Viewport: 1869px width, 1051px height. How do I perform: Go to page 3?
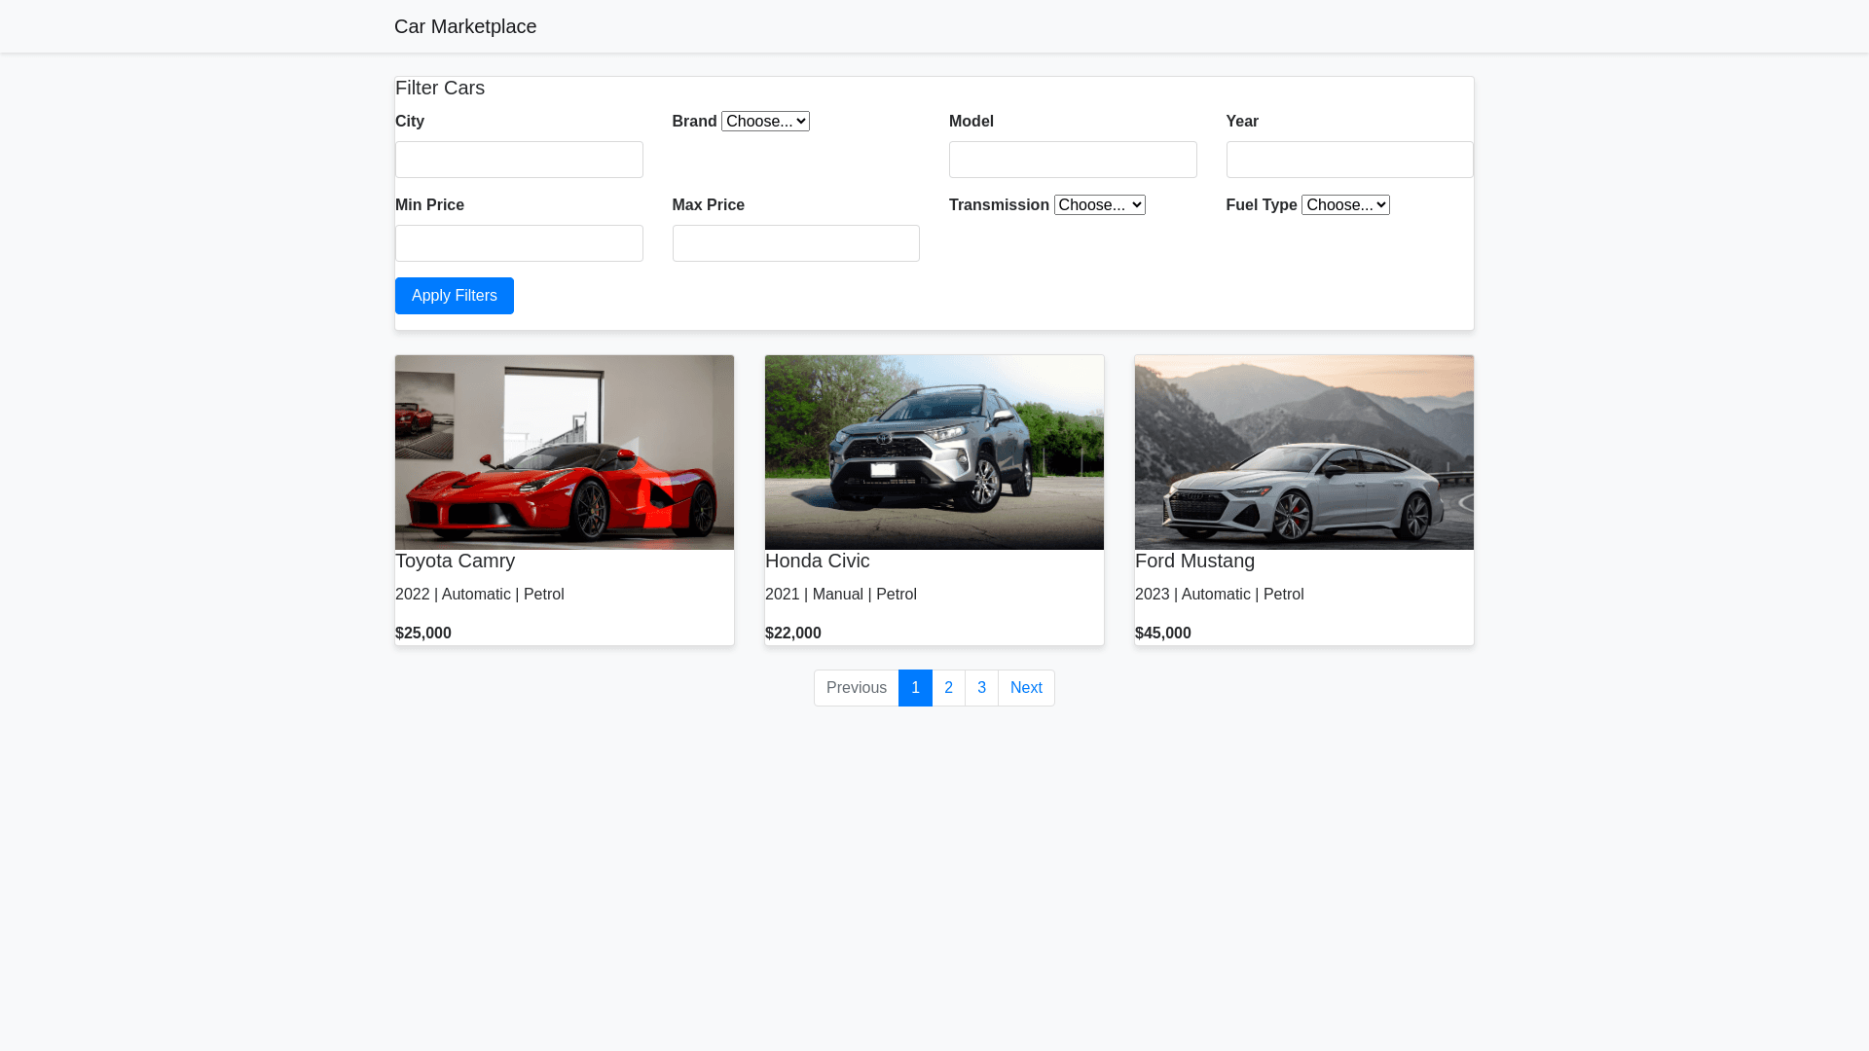click(981, 688)
